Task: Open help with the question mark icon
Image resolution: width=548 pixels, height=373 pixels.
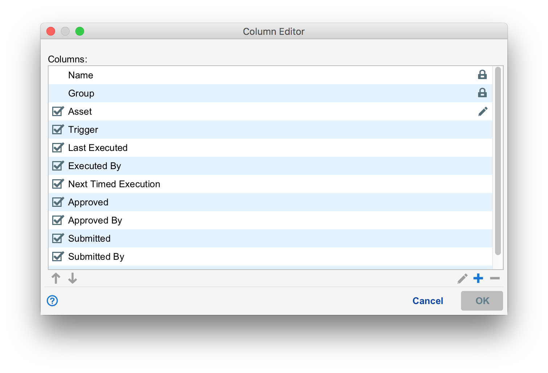Action: coord(52,300)
